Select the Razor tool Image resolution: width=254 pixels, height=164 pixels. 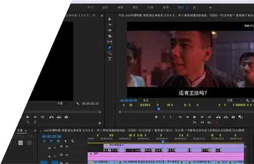(110, 36)
